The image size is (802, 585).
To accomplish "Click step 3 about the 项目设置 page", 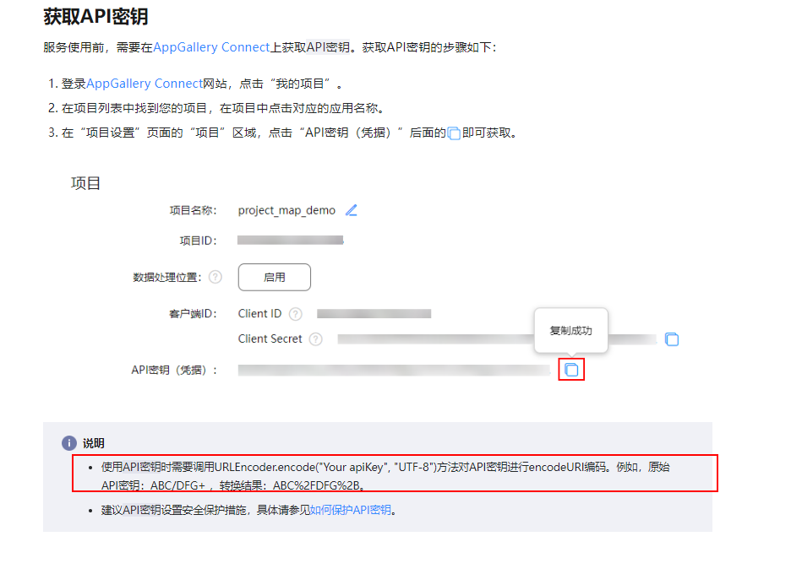I will pyautogui.click(x=283, y=133).
